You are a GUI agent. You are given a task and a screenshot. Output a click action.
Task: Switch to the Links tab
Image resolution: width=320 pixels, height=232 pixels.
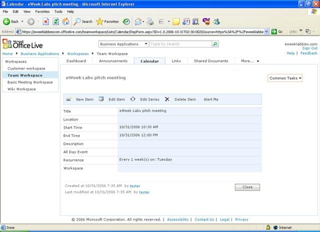(x=176, y=61)
